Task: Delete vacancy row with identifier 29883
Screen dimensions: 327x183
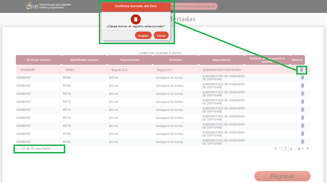Action: click(x=301, y=70)
